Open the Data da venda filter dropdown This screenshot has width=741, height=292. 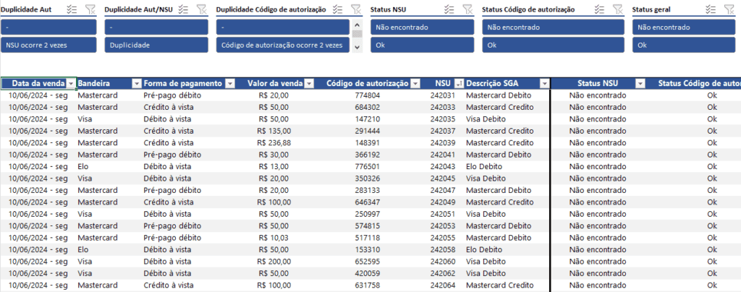70,84
